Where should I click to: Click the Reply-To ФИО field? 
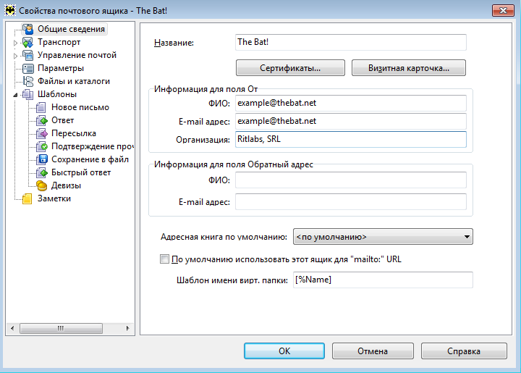351,180
